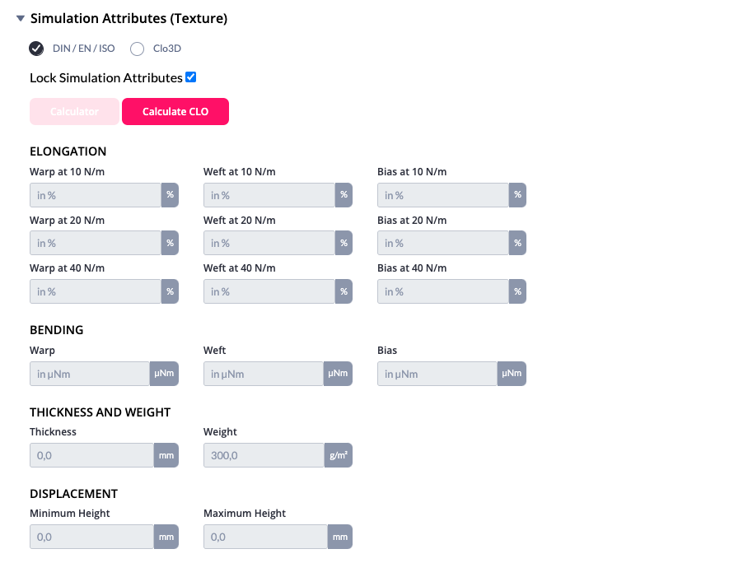Select the Clo3D radio option

(x=137, y=49)
